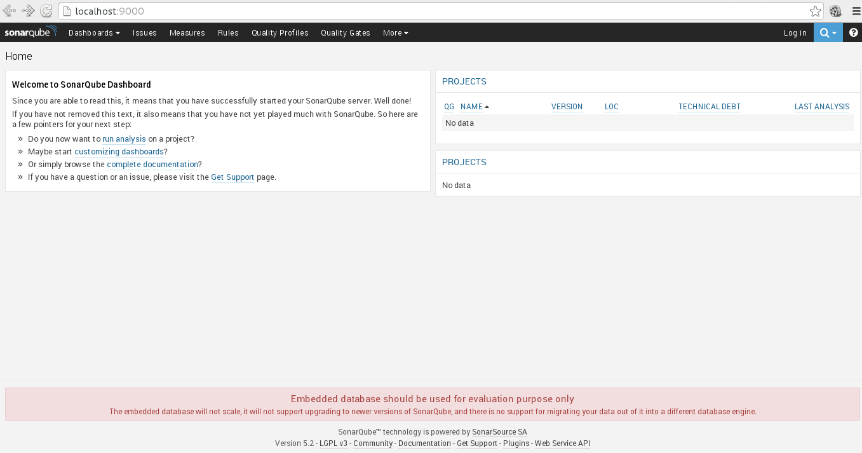862x453 pixels.
Task: Open the 'complete documentation' link
Action: click(x=152, y=165)
